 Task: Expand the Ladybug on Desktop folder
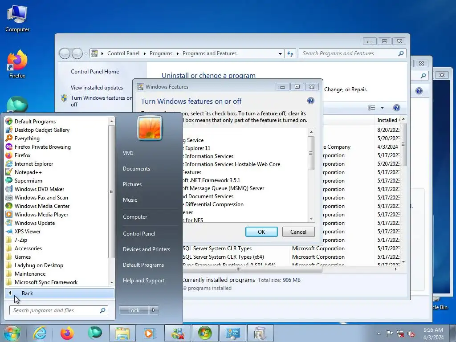click(x=34, y=265)
